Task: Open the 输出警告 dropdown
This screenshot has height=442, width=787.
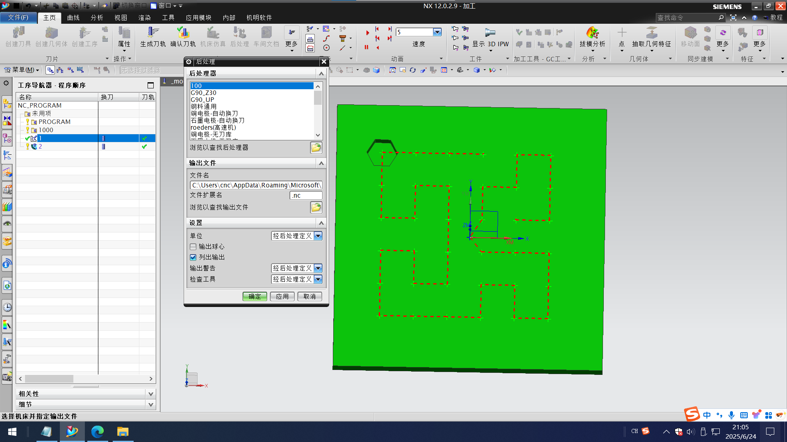Action: click(x=318, y=268)
